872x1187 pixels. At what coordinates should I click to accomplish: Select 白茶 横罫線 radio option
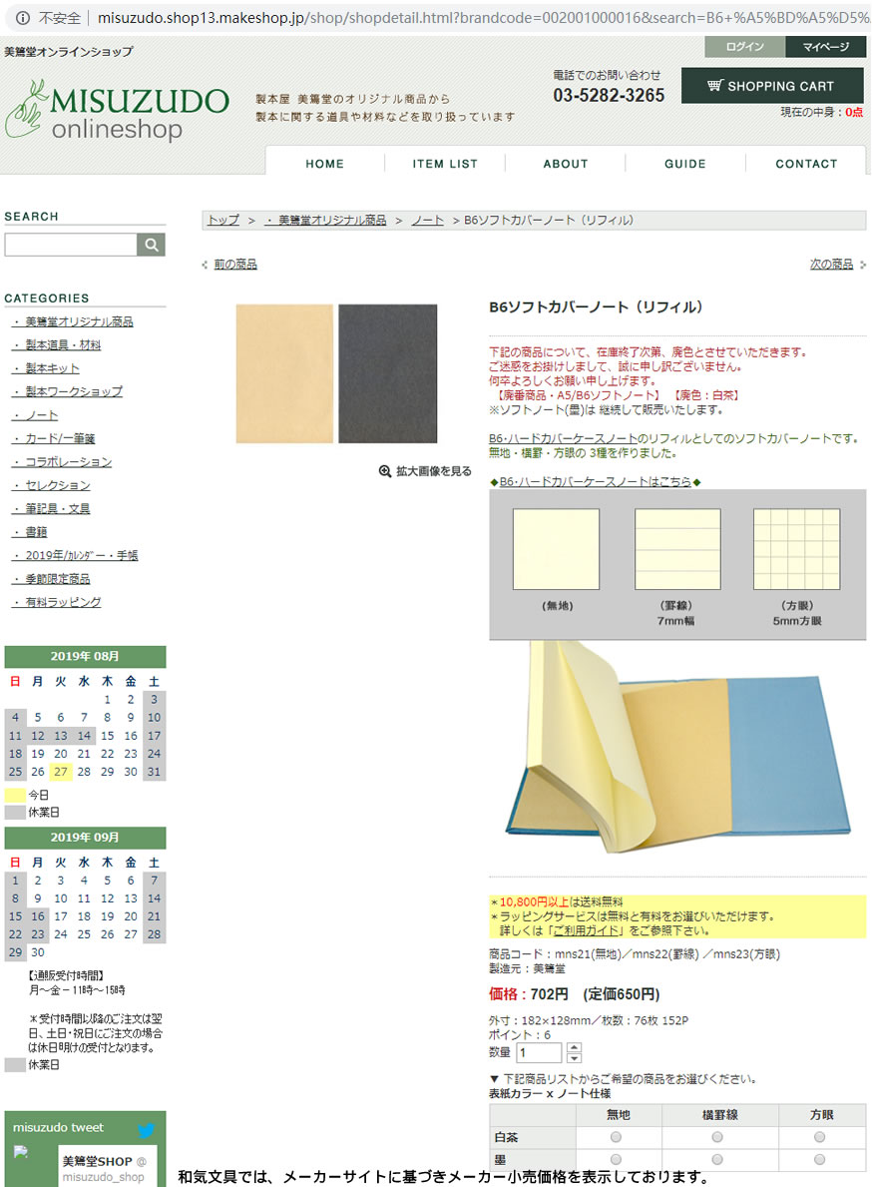pos(717,1137)
